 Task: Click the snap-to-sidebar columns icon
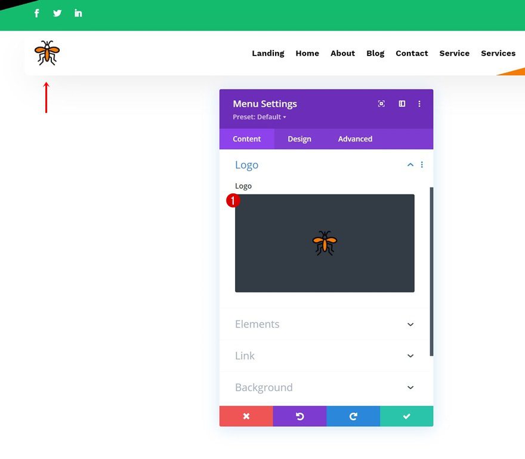[x=402, y=104]
